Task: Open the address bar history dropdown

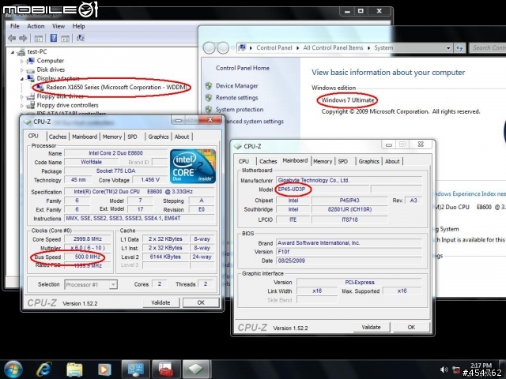Action: point(448,48)
